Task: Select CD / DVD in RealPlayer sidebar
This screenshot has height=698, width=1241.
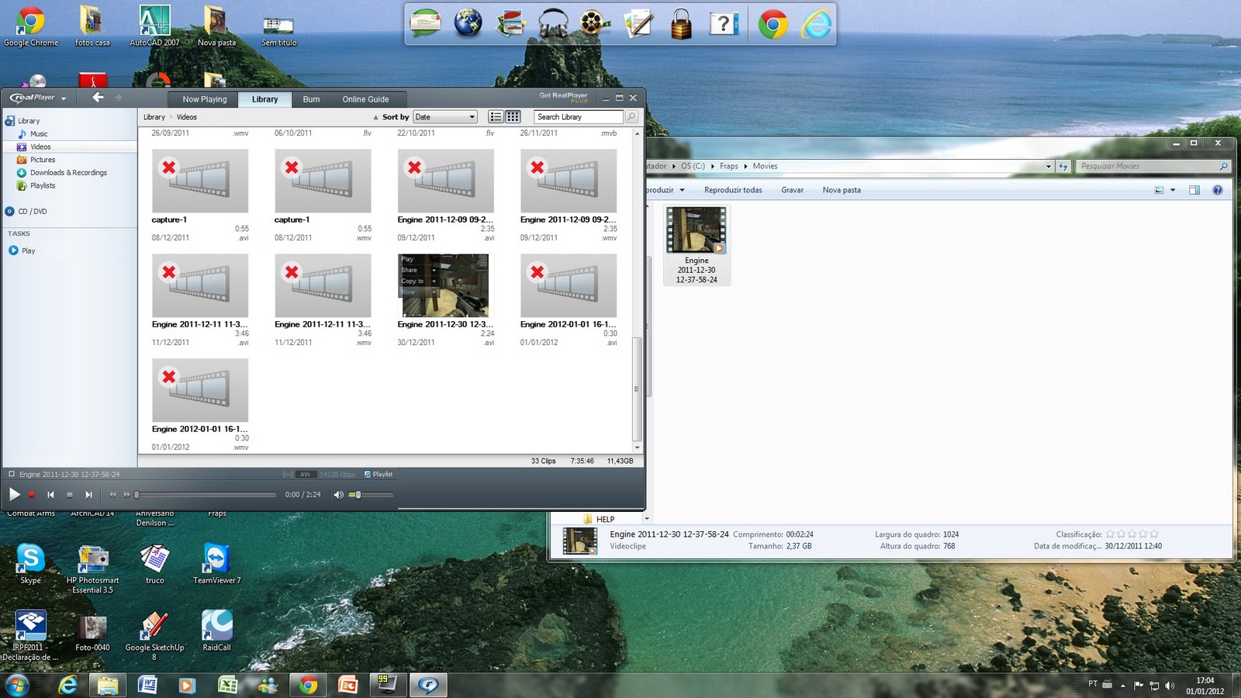Action: 33,212
